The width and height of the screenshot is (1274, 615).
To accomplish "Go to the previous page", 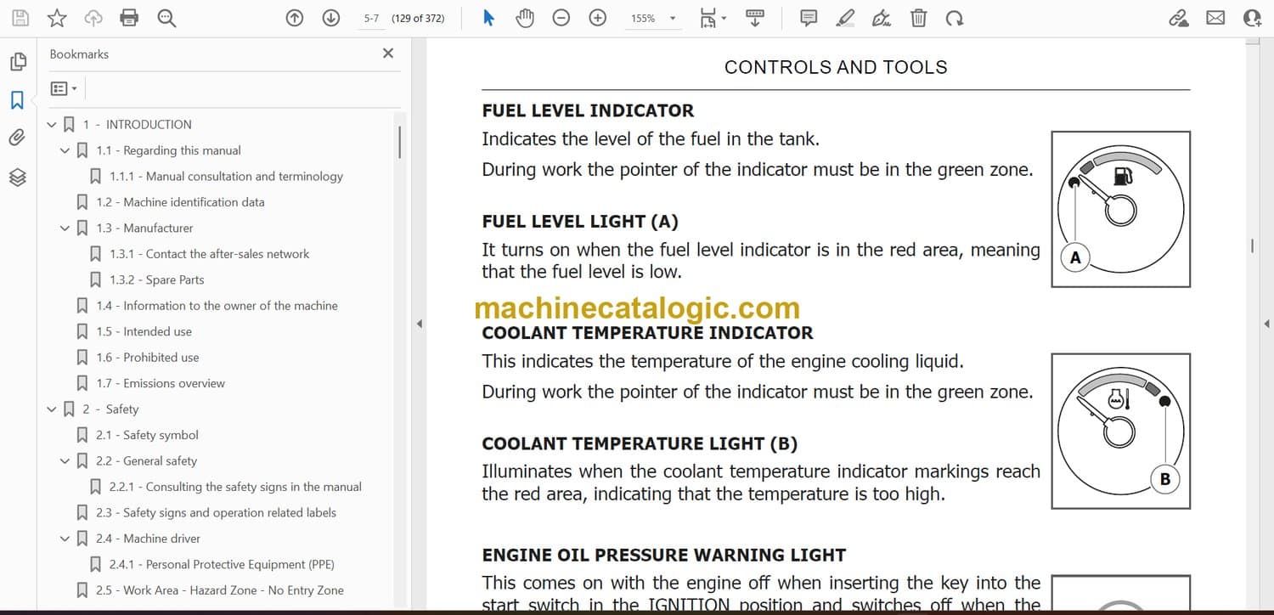I will (295, 18).
